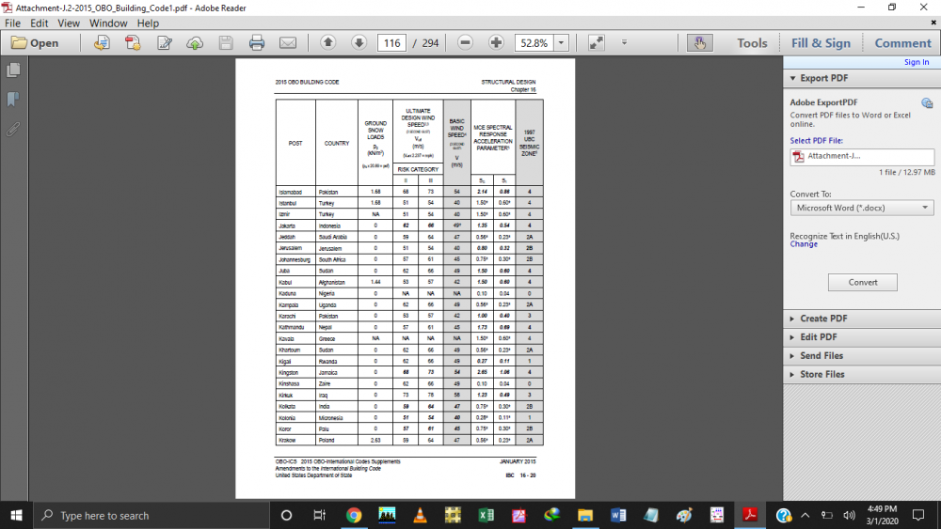Open Task View in taskbar
This screenshot has width=941, height=529.
(319, 515)
